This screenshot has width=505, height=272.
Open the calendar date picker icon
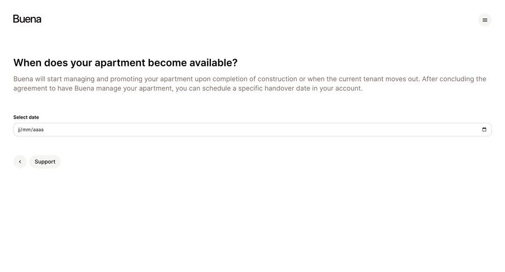tap(484, 129)
